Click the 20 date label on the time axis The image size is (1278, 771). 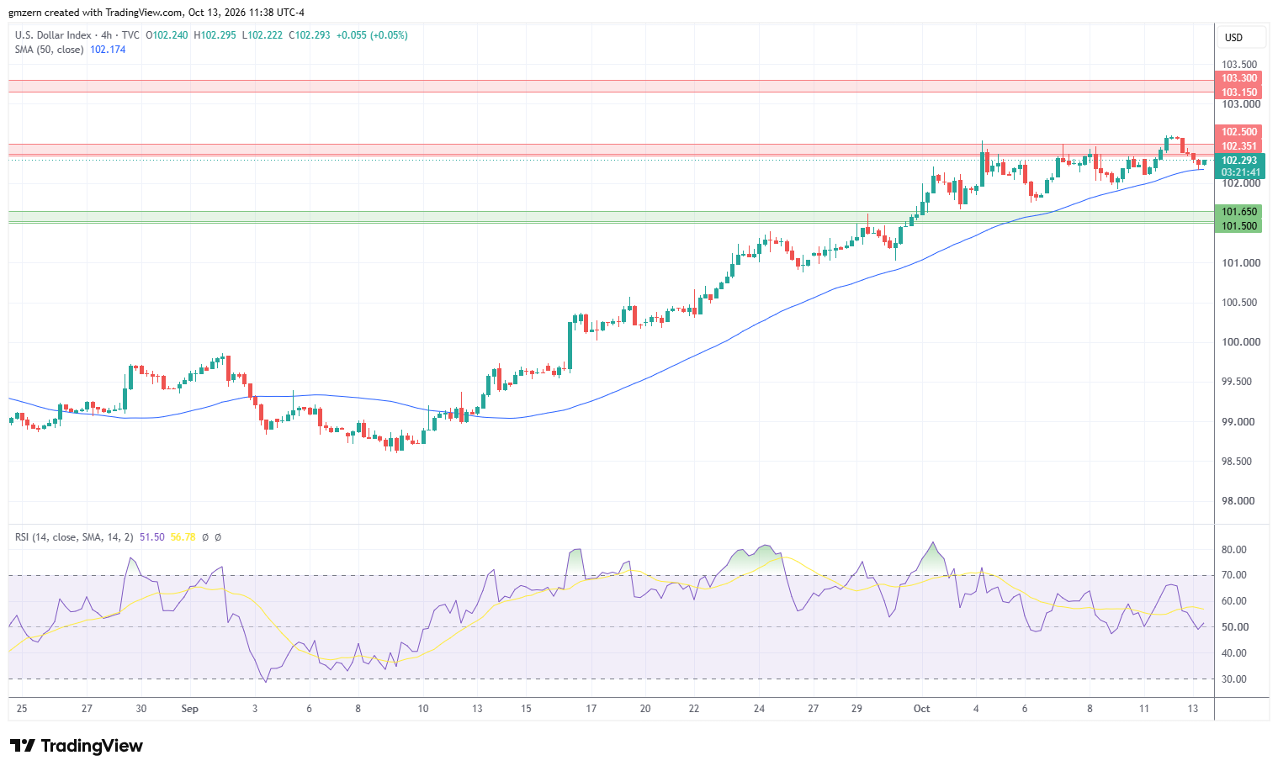(645, 709)
